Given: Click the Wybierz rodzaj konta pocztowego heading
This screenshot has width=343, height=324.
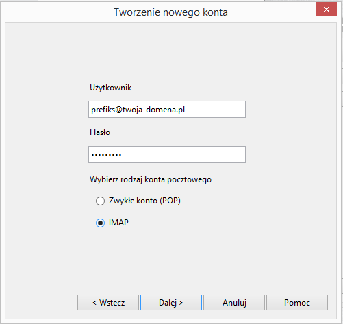Looking at the screenshot, I should (x=151, y=179).
